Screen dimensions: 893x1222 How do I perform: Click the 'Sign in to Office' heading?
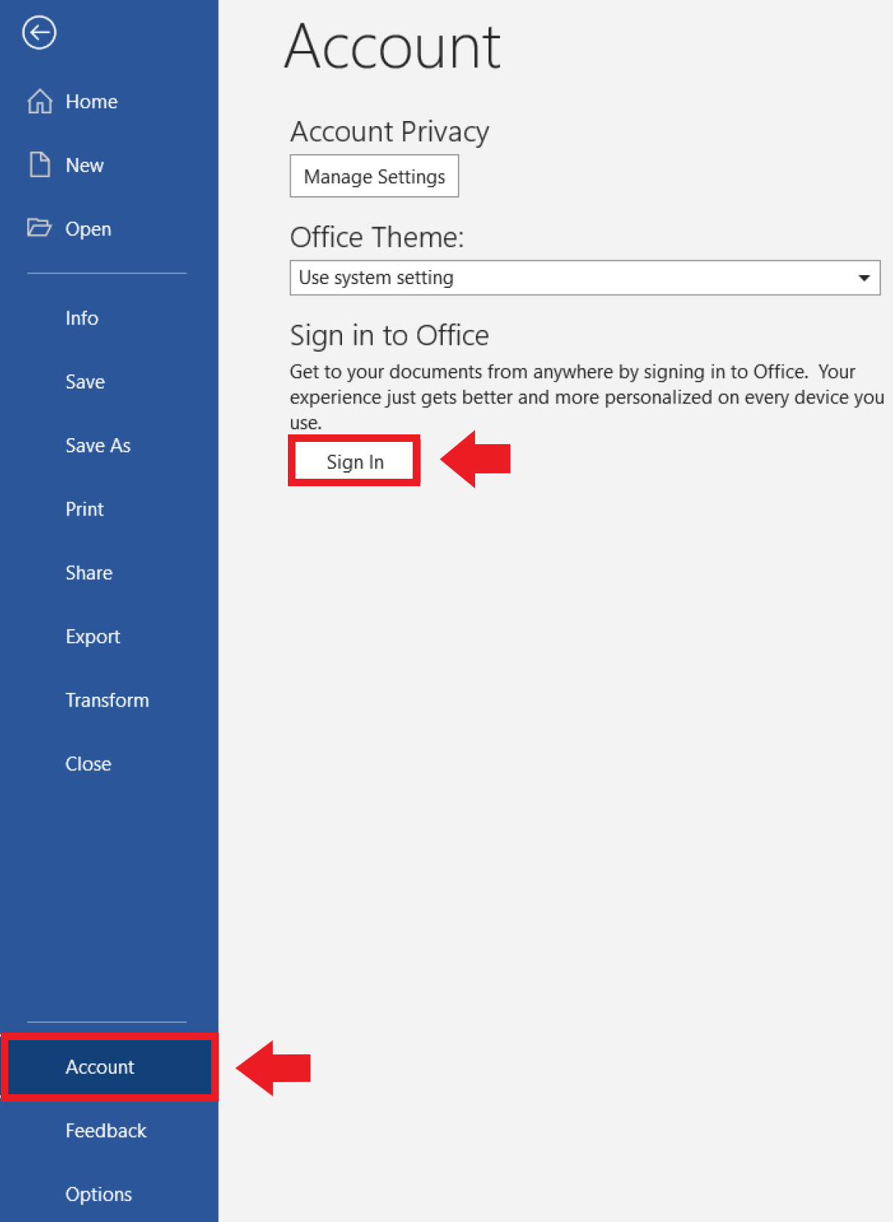tap(389, 335)
